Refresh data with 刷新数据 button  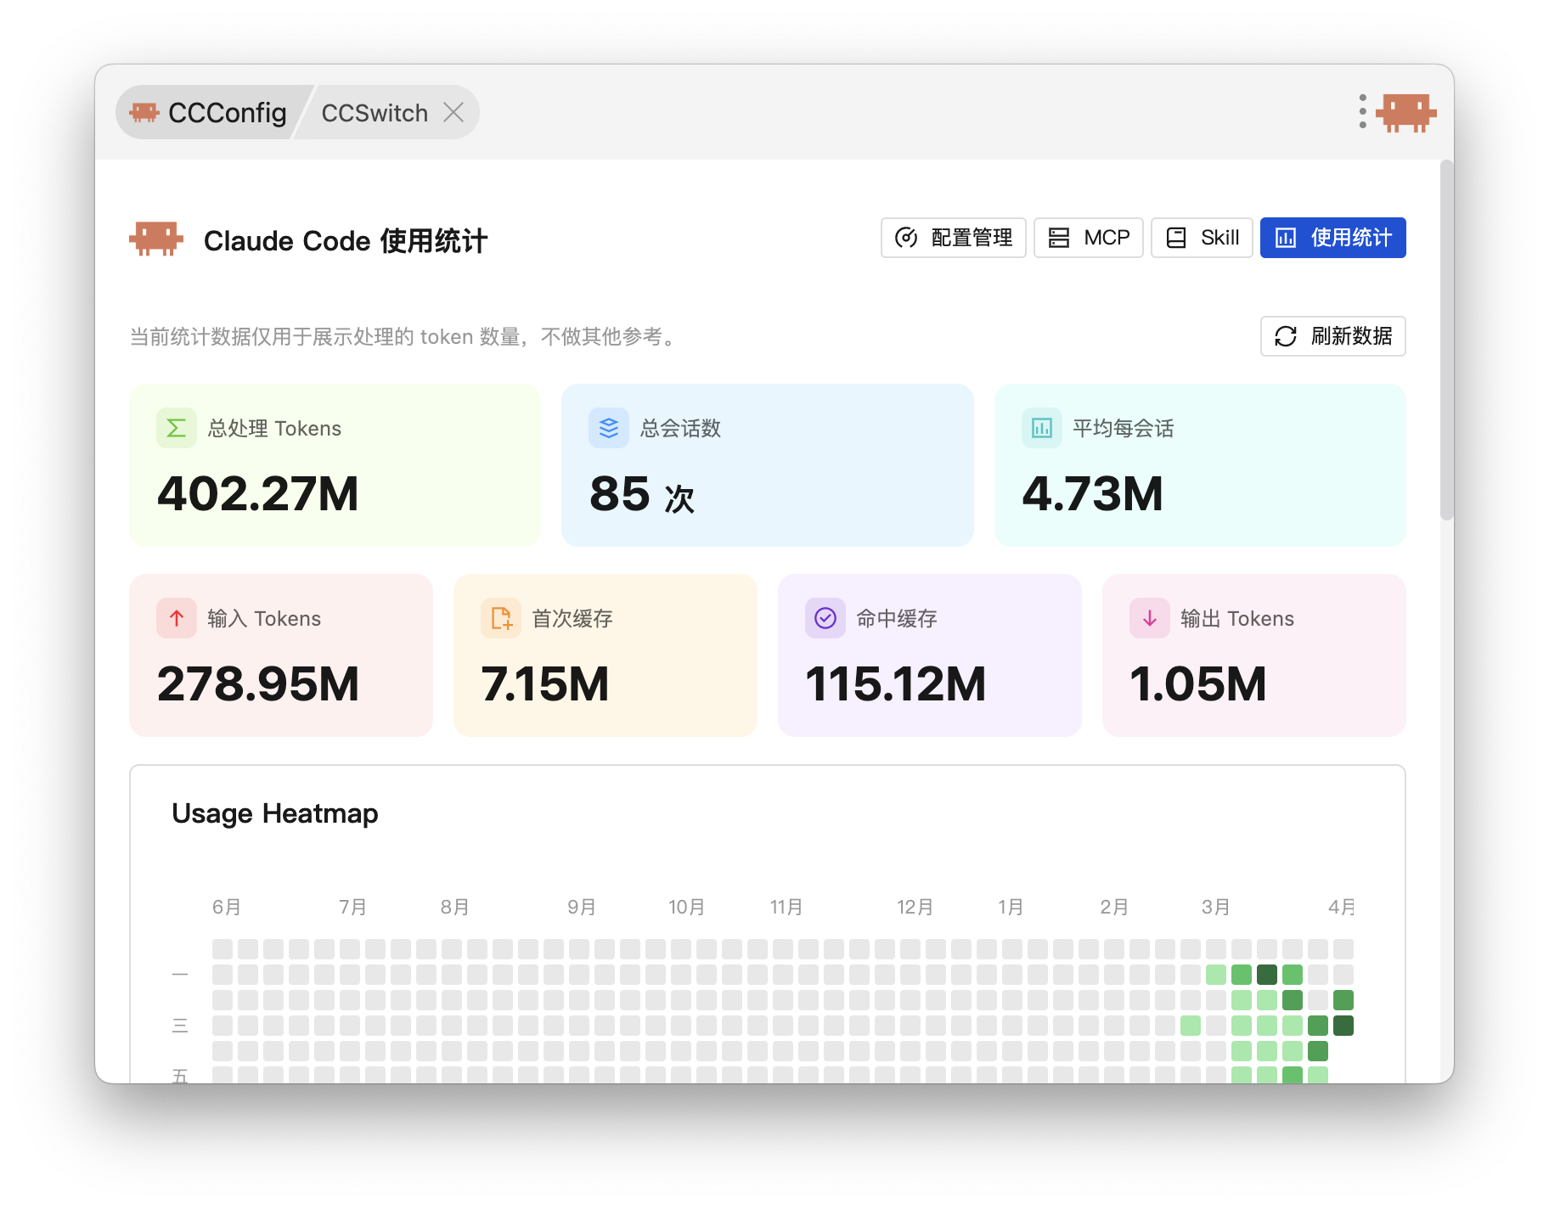[x=1332, y=336]
